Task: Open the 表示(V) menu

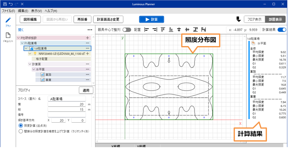Action: point(36,11)
